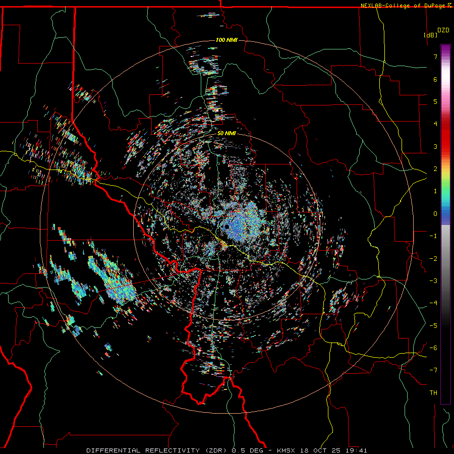This screenshot has height=454, width=454.
Task: Click the "7" value on the color scale
Action: coord(435,56)
